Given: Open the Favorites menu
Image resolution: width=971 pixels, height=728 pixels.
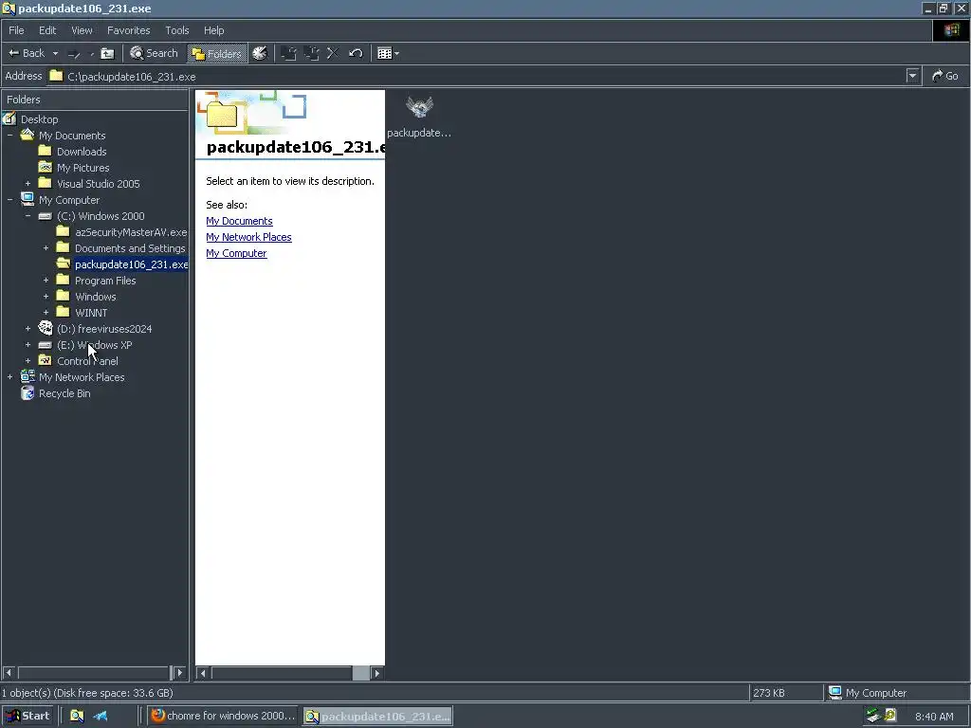Looking at the screenshot, I should pos(128,30).
